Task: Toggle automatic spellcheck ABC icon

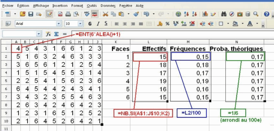Action: pyautogui.click(x=94, y=14)
